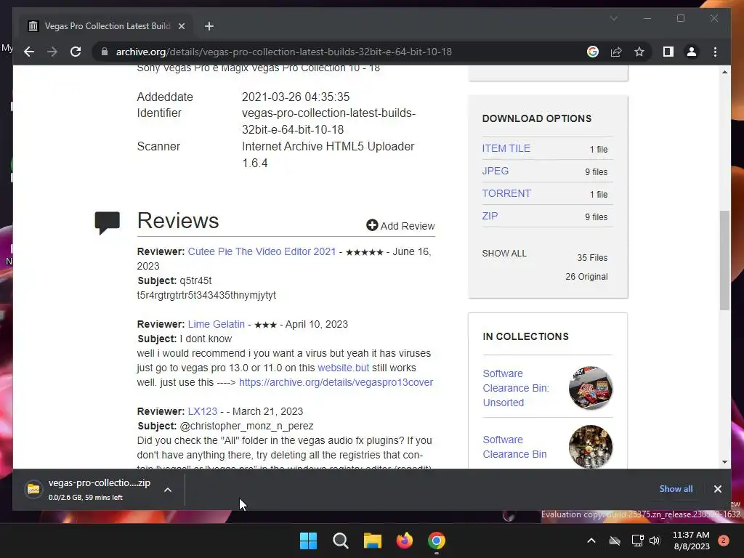The height and width of the screenshot is (558, 744).
Task: Add a review with plus icon
Action: (400, 226)
